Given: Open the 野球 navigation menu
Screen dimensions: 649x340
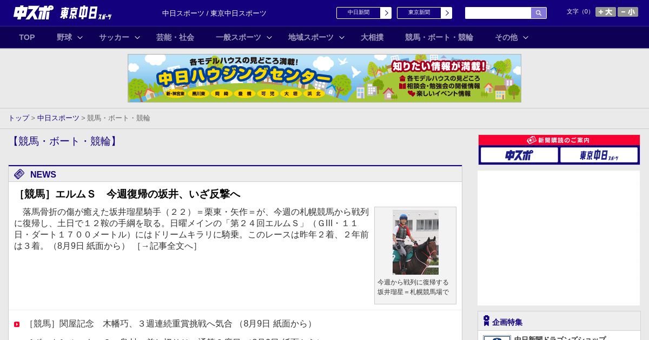Looking at the screenshot, I should [64, 37].
